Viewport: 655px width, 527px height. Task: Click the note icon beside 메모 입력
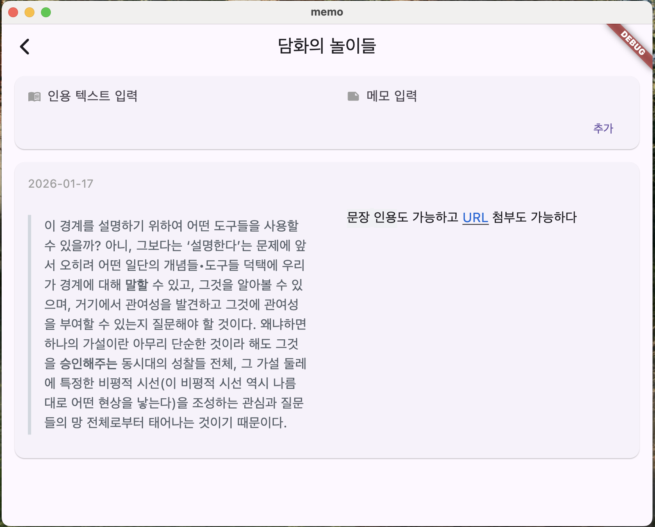tap(353, 96)
